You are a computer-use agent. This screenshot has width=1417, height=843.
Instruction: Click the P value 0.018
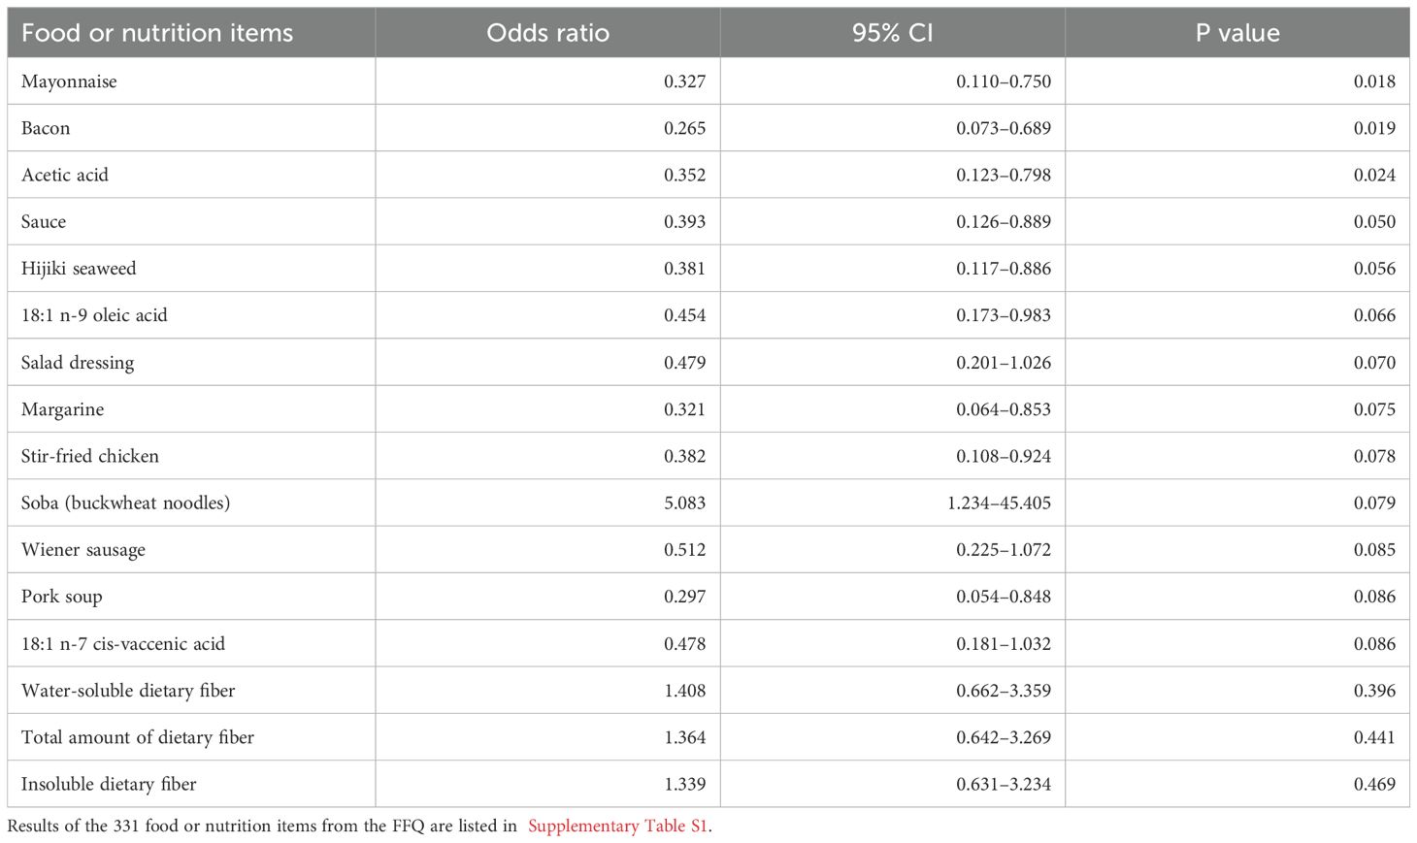1374,81
